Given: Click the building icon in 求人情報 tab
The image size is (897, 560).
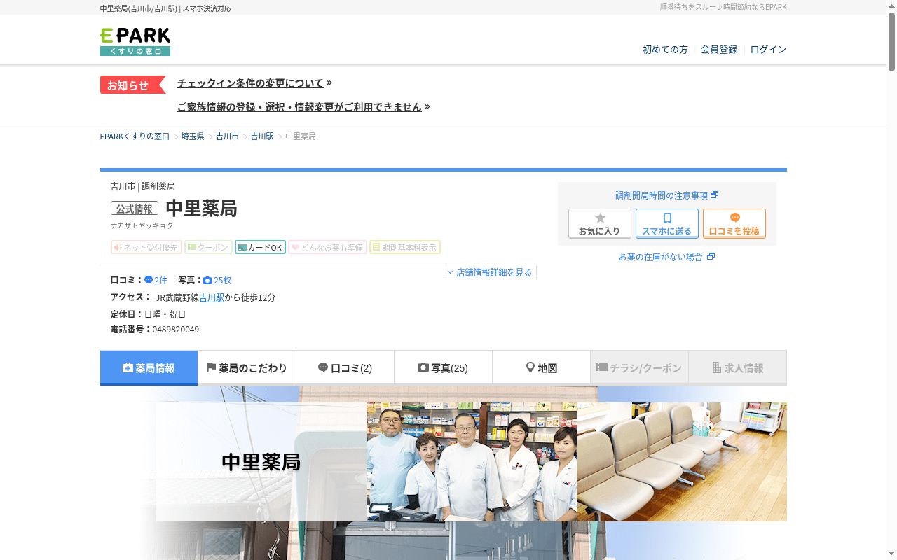Looking at the screenshot, I should click(x=717, y=367).
